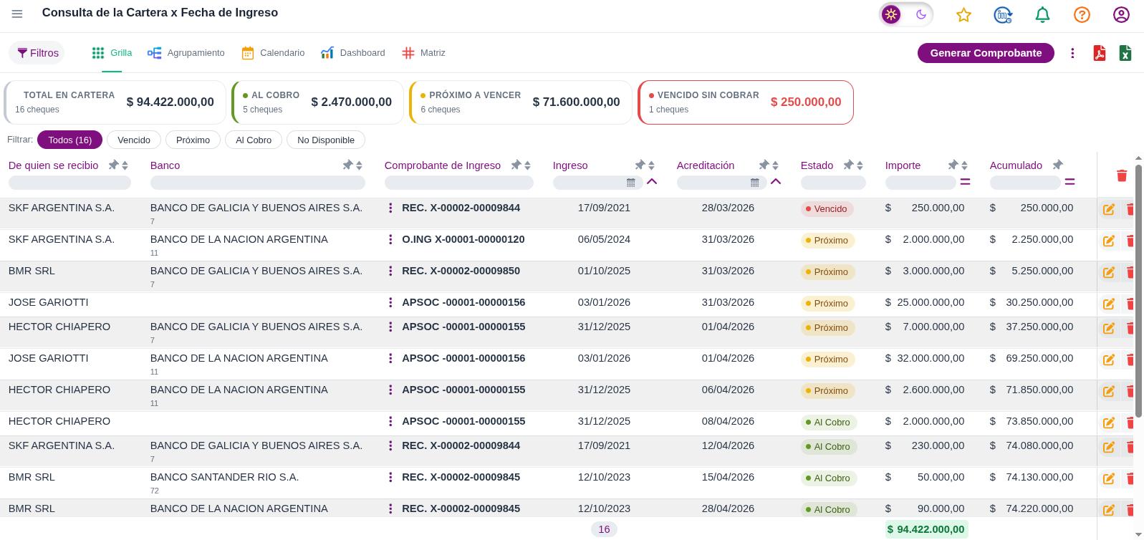Screen dimensions: 1144x540
Task: Click the red trash icon in header
Action: coord(1122,175)
